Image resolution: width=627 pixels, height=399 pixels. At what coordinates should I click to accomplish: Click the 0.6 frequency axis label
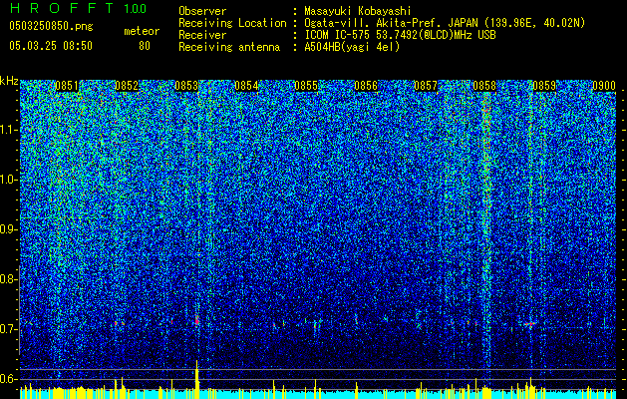click(8, 379)
